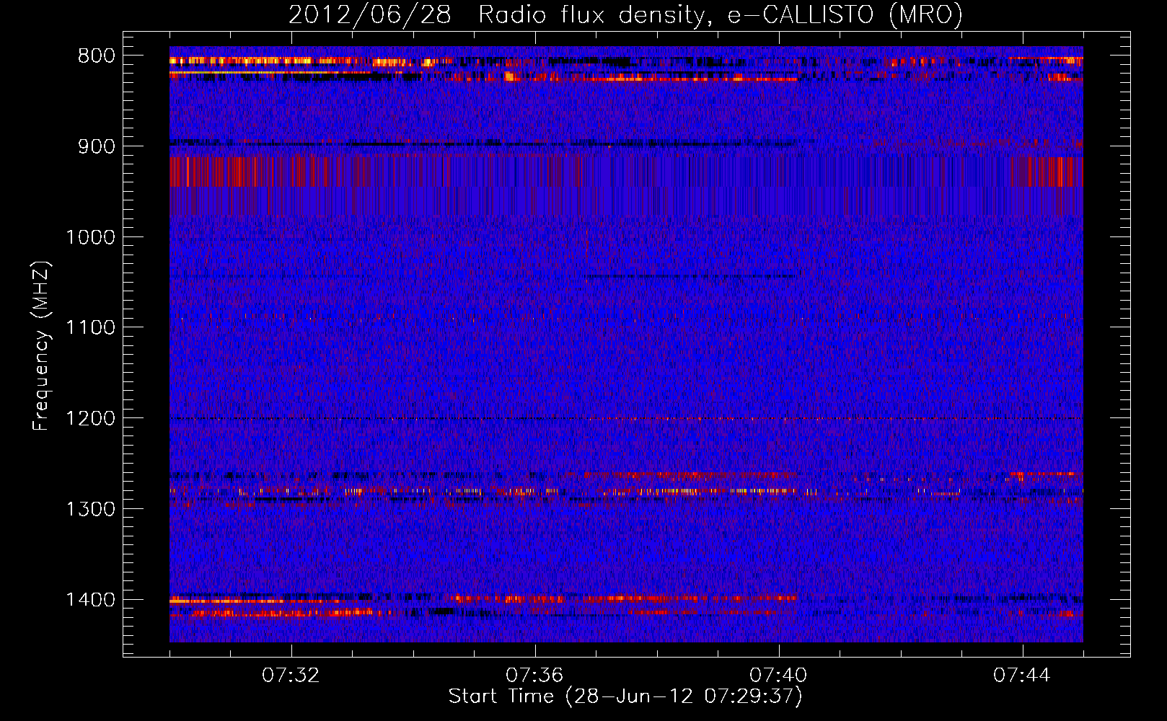Select the 'Frequency (MHZ)' y-axis label
1167x721 pixels.
point(41,346)
